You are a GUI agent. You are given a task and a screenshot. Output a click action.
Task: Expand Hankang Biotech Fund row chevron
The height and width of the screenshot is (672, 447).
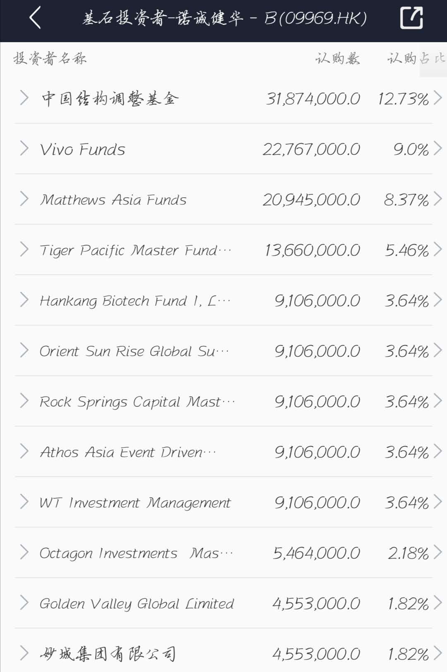coord(24,300)
